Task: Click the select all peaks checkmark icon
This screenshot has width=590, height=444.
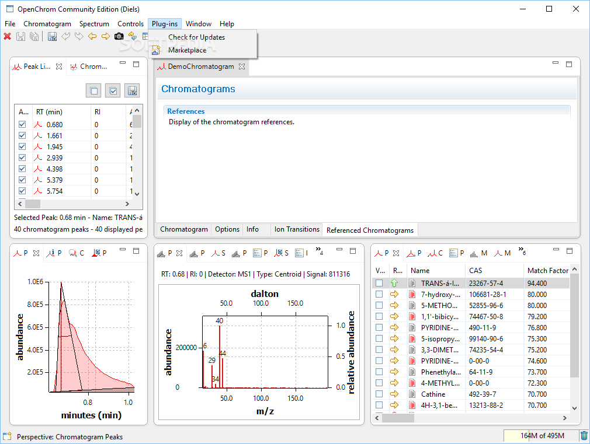Action: tap(113, 90)
